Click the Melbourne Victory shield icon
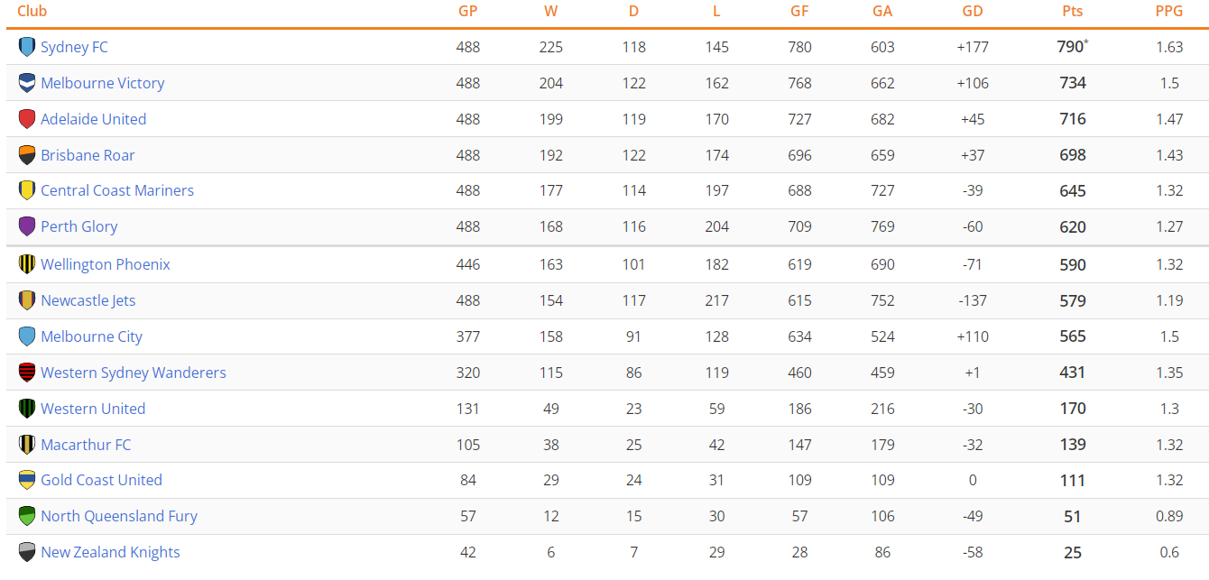Viewport: 1209px width, 580px height. coord(27,83)
